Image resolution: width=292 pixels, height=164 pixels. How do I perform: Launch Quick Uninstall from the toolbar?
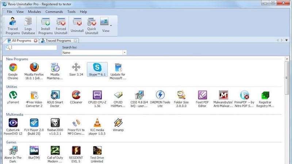(92, 26)
